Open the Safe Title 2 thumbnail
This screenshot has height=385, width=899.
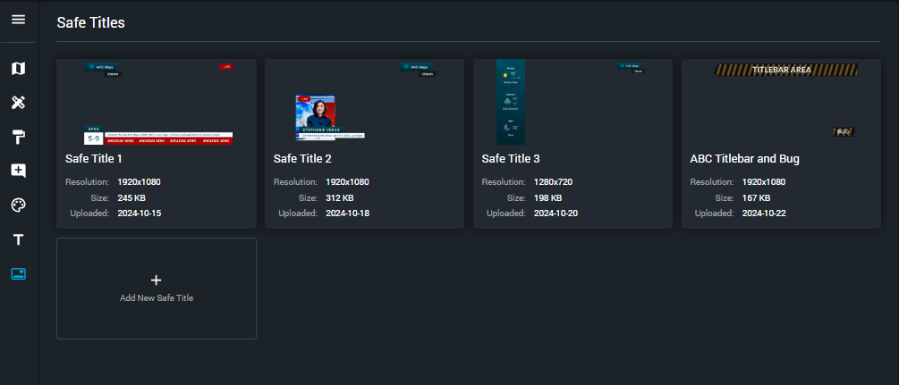(364, 103)
